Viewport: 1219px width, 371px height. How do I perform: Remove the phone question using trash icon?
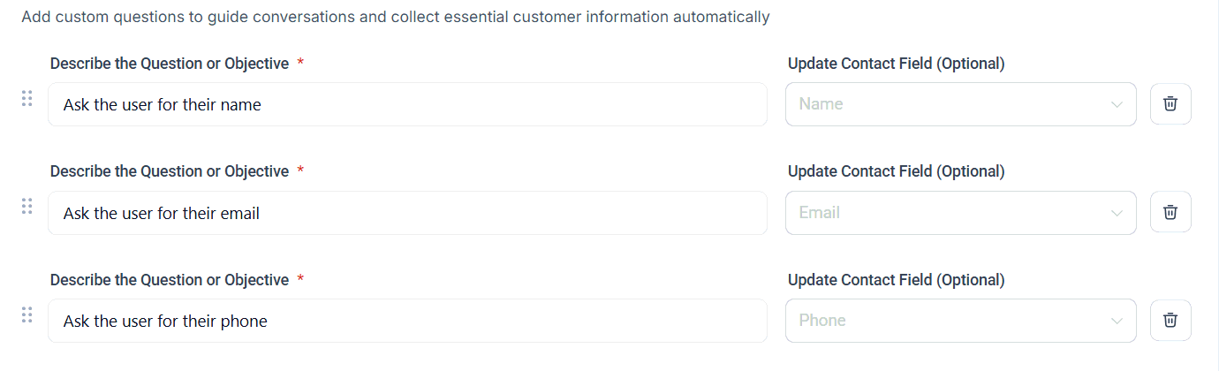coord(1170,320)
